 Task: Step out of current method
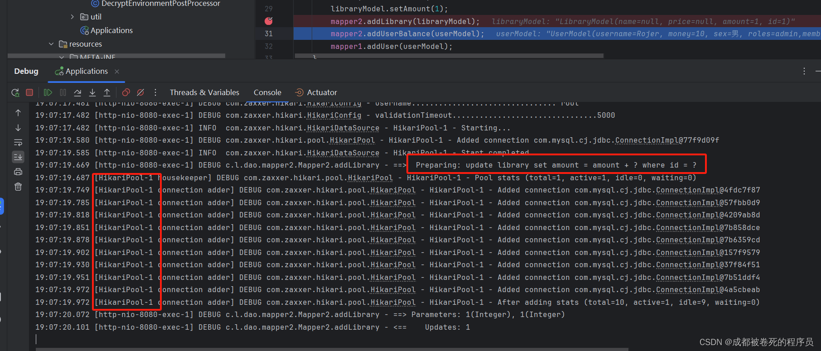[107, 92]
